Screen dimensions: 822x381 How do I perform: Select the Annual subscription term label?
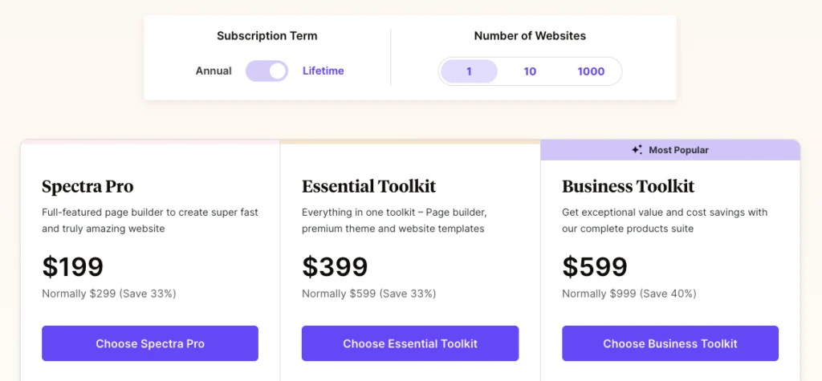coord(214,71)
